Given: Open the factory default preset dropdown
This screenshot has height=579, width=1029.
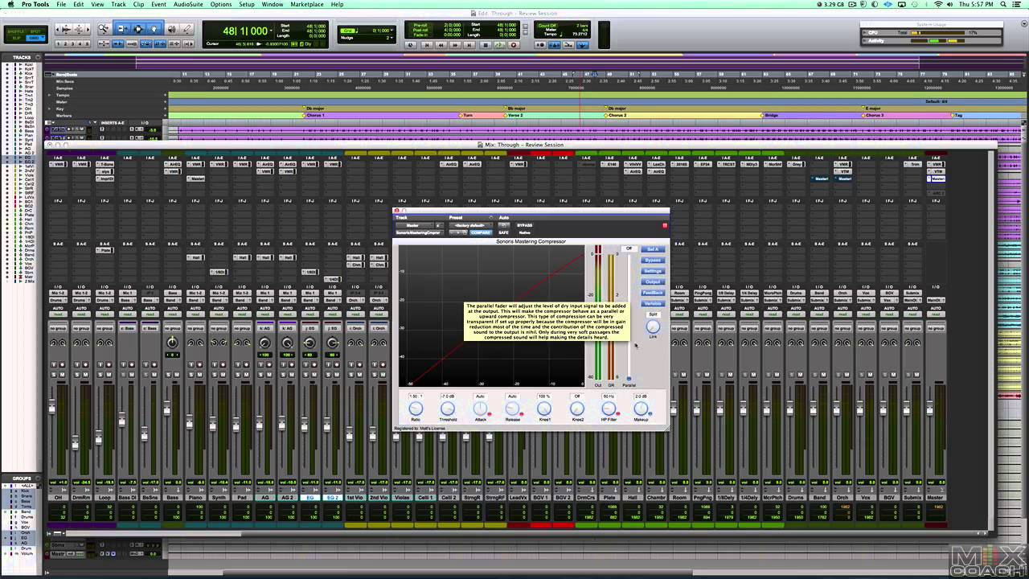Looking at the screenshot, I should pyautogui.click(x=470, y=225).
